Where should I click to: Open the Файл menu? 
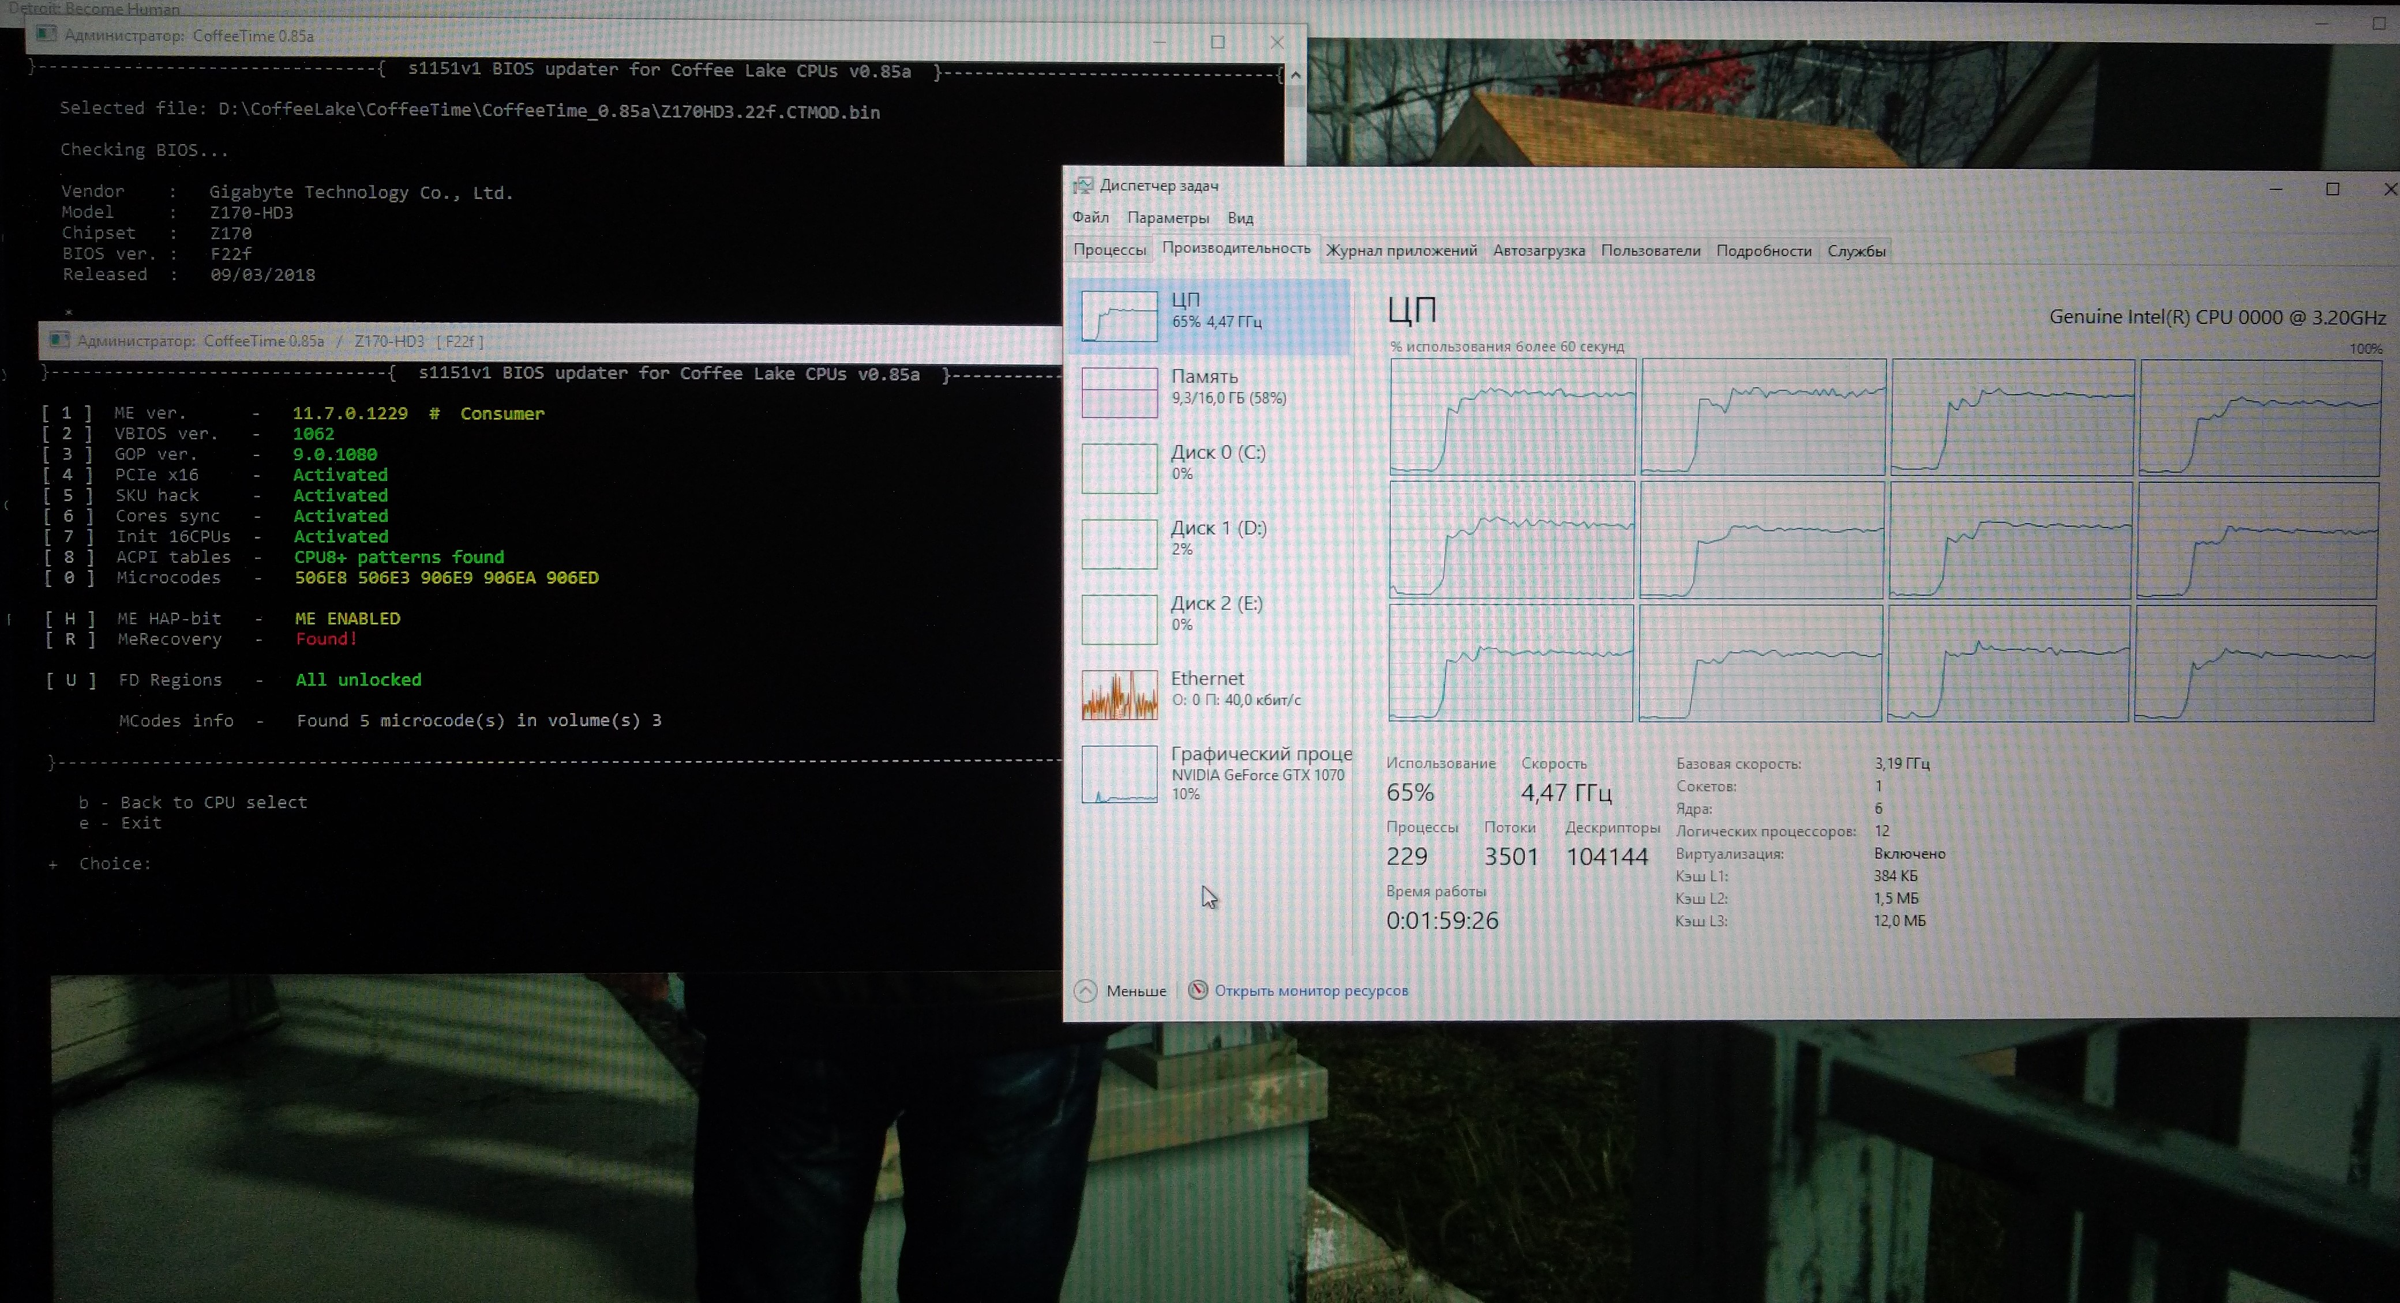coord(1090,218)
